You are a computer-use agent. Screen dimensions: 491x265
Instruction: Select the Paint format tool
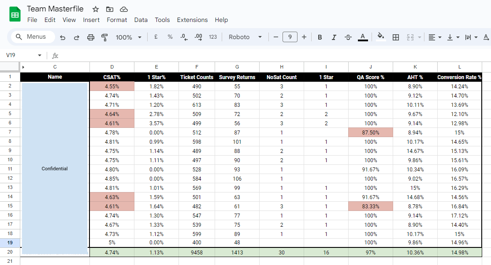104,37
